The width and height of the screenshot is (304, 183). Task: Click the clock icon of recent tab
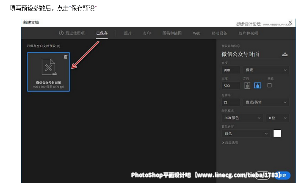[x=61, y=33]
